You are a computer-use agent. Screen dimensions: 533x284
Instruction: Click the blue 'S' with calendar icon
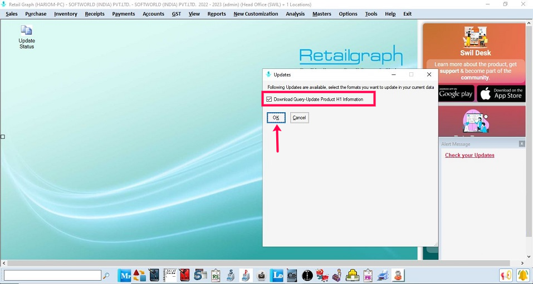click(x=201, y=275)
